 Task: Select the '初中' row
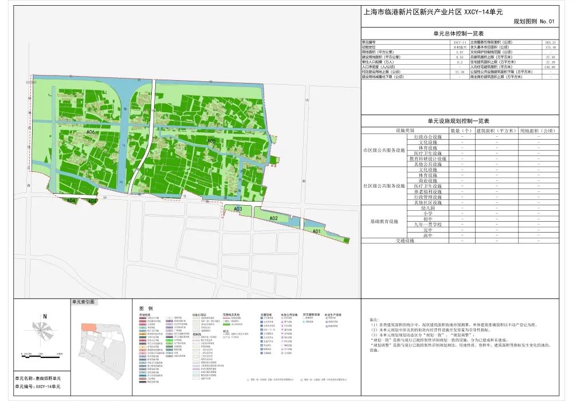pos(482,219)
